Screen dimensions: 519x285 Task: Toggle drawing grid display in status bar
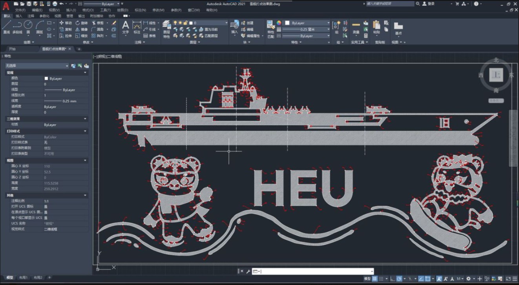click(x=375, y=279)
